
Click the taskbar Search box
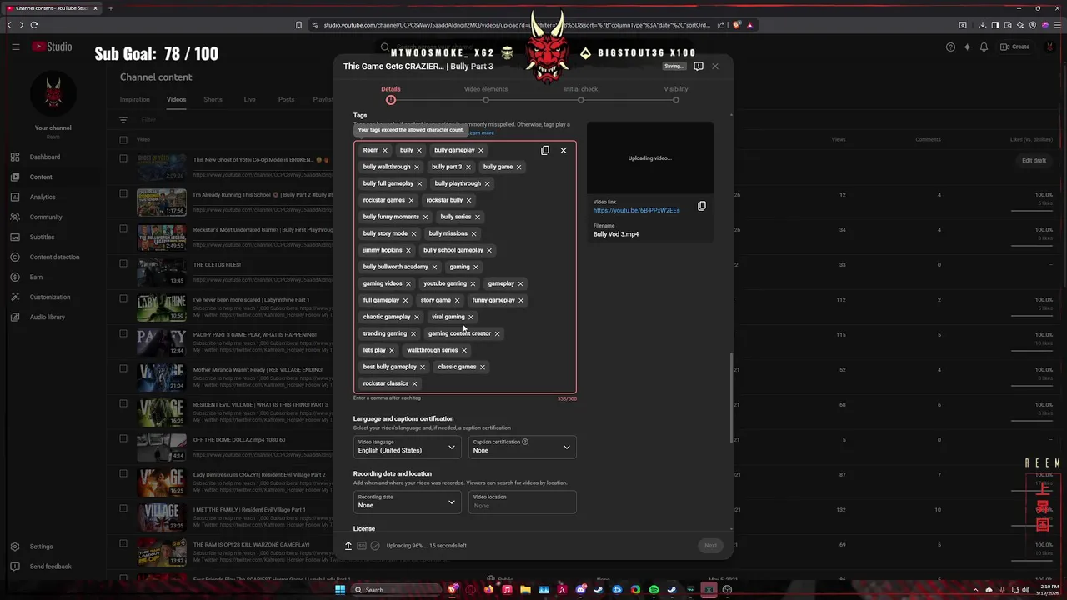coord(396,590)
